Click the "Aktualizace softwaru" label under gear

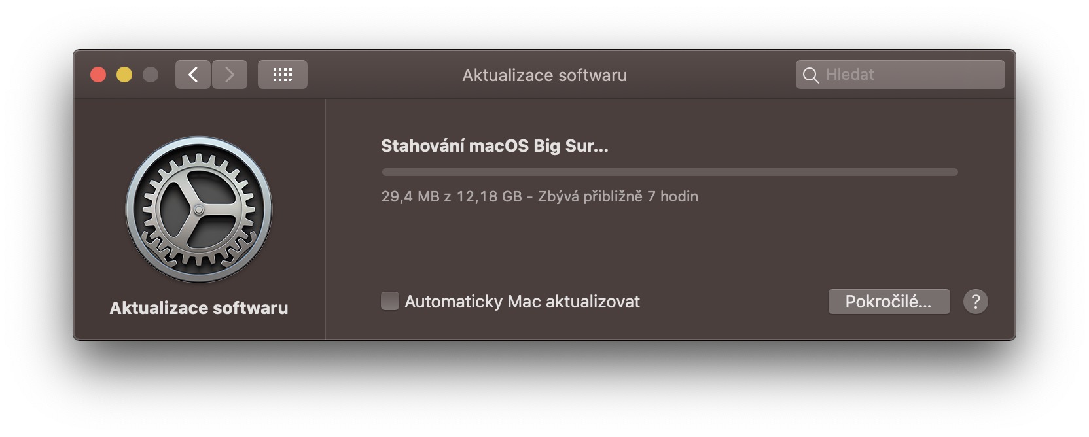[199, 308]
